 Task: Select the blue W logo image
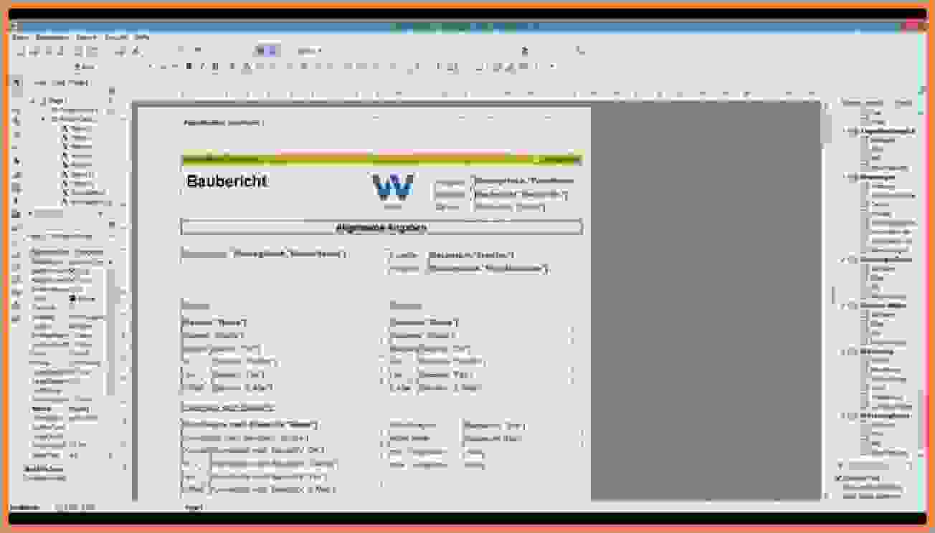click(392, 187)
